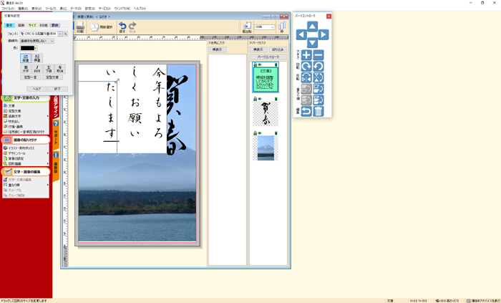Switch to the サイズ tab in text settings
Screen dimensions: 501x303
(32, 25)
